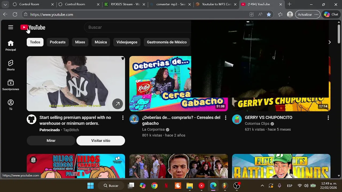Image resolution: width=342 pixels, height=192 pixels.
Task: Open Copilot Chat button
Action: pyautogui.click(x=331, y=14)
